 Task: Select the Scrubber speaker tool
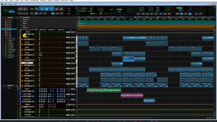(57, 9)
